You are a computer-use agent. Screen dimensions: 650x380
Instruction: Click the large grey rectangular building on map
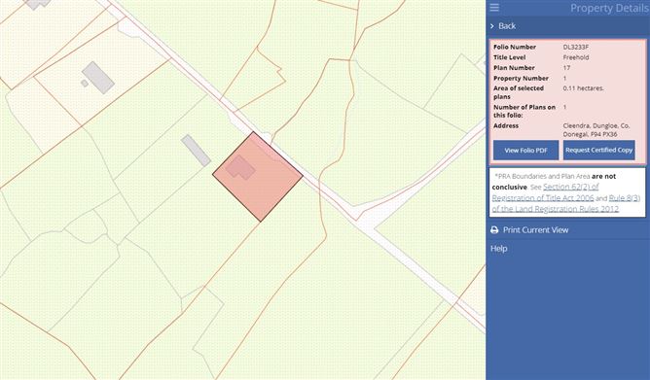[98, 78]
